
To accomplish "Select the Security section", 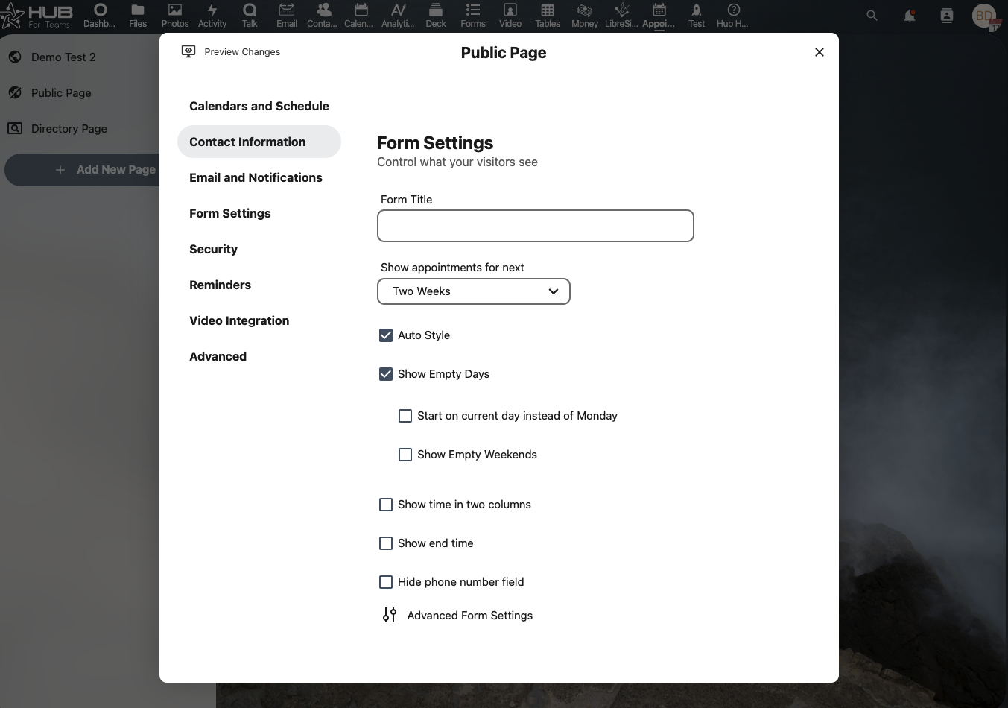I will tap(259, 249).
